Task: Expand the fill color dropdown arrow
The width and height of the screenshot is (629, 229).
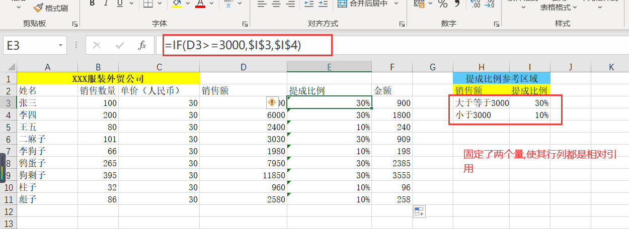Action: (188, 4)
